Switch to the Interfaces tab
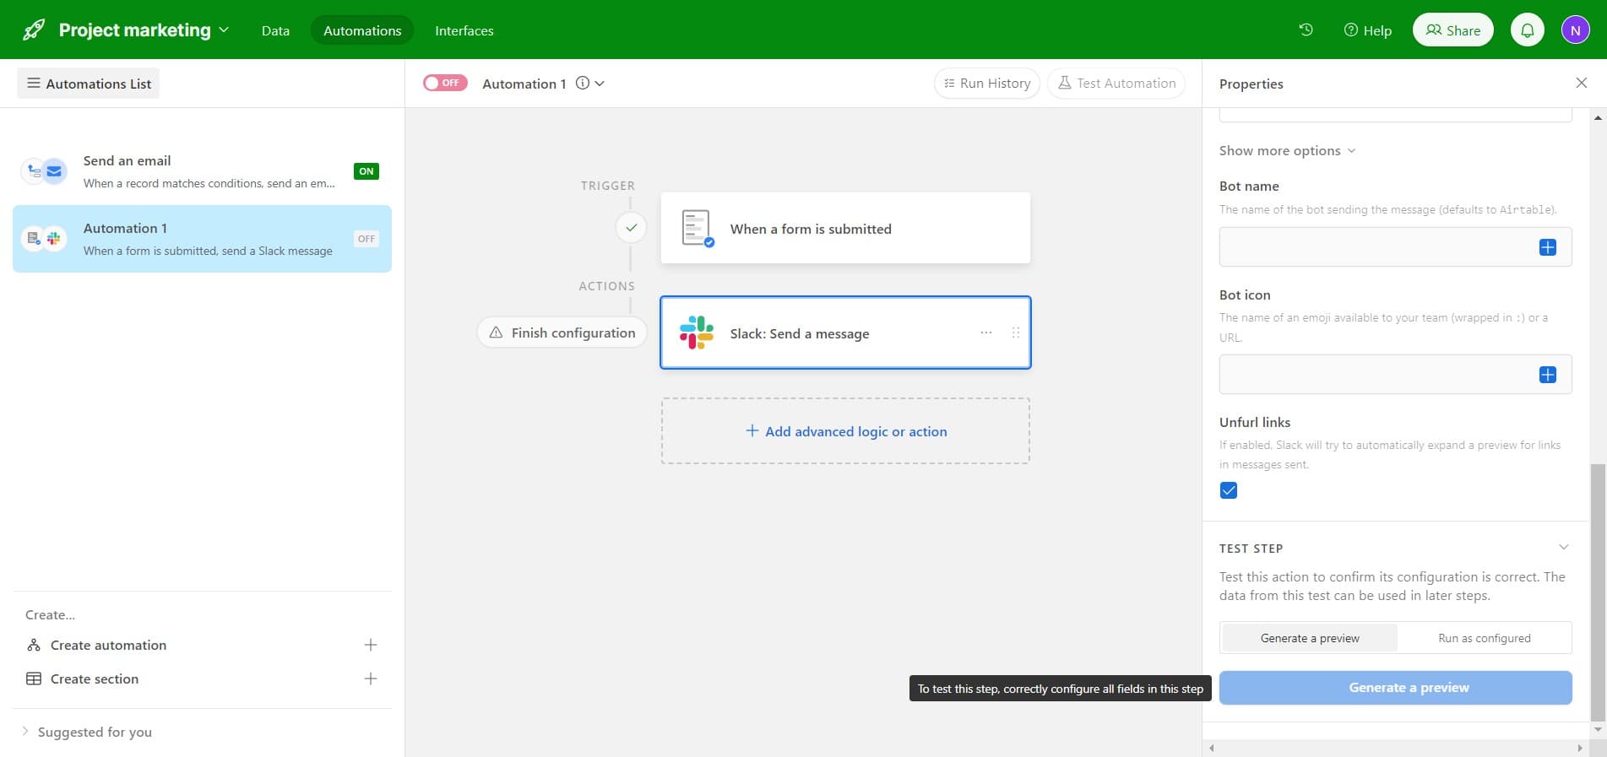The image size is (1607, 757). click(x=464, y=30)
